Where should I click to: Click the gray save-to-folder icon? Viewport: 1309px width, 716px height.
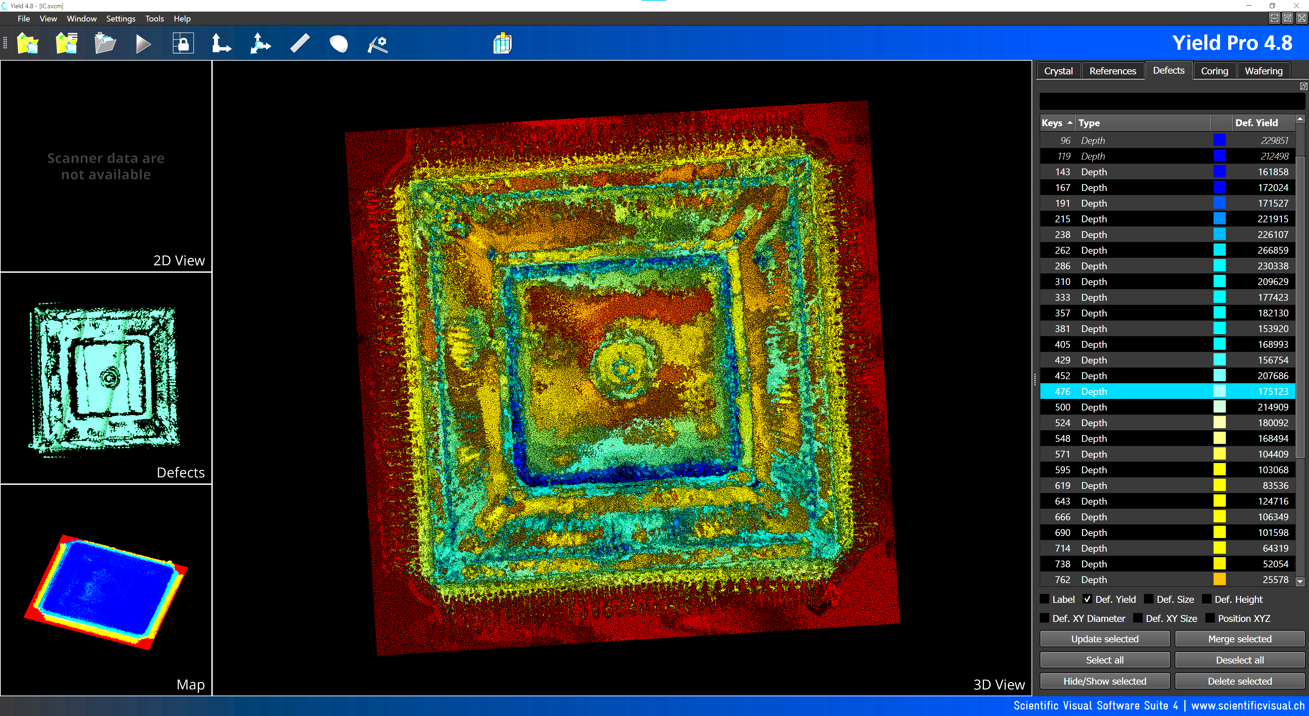105,44
